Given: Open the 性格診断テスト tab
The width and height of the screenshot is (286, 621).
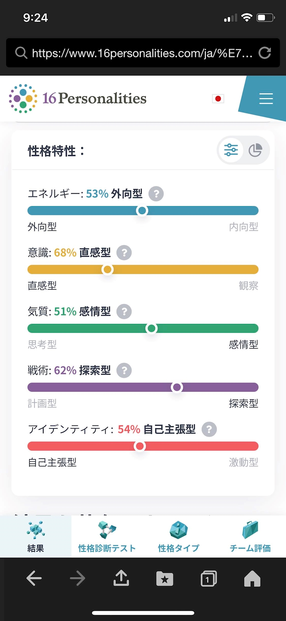Looking at the screenshot, I should [107, 536].
